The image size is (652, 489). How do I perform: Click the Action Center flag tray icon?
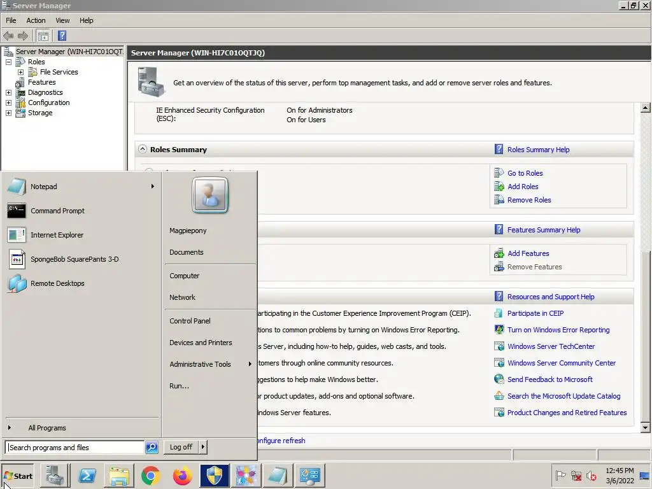click(560, 475)
